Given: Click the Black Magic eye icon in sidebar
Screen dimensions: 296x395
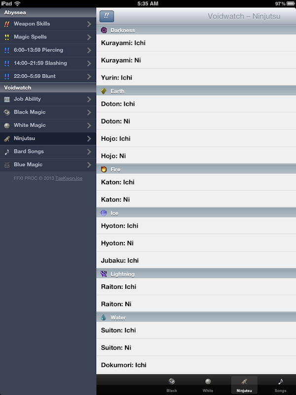Looking at the screenshot, I should pos(7,113).
